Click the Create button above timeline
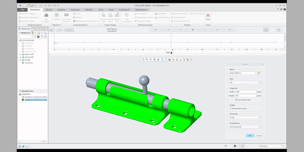 pos(60,30)
